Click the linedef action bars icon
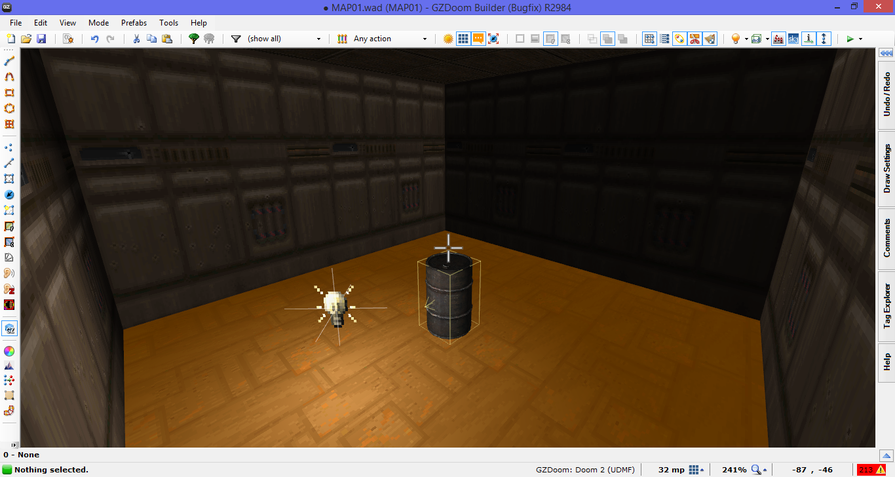The width and height of the screenshot is (895, 477). point(342,39)
